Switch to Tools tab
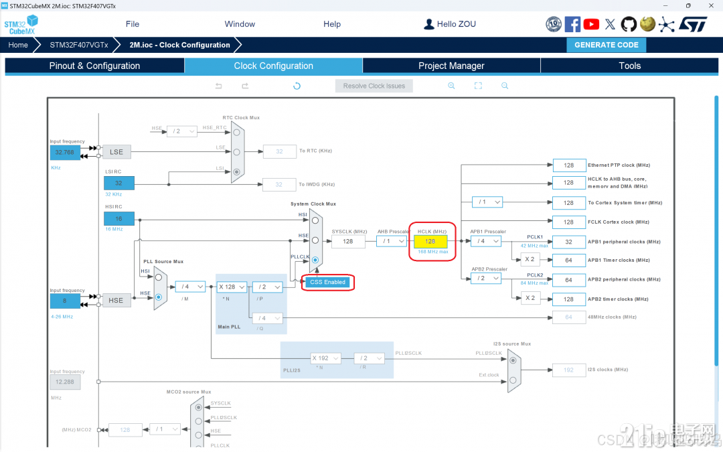This screenshot has height=452, width=723. (629, 66)
